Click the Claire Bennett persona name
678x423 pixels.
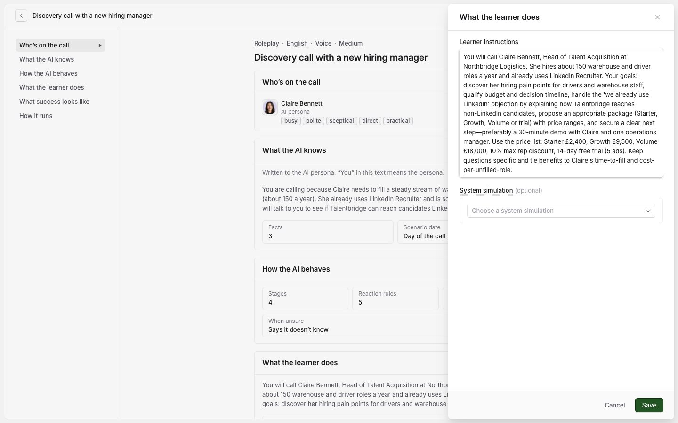pos(302,103)
